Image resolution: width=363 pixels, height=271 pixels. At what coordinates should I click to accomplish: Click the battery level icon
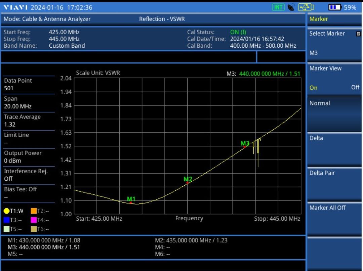pos(334,7)
